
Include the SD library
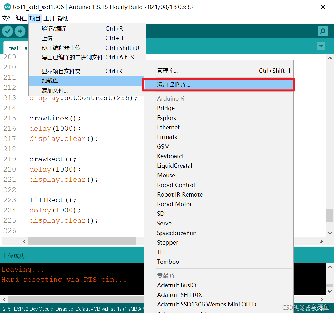tap(219, 214)
